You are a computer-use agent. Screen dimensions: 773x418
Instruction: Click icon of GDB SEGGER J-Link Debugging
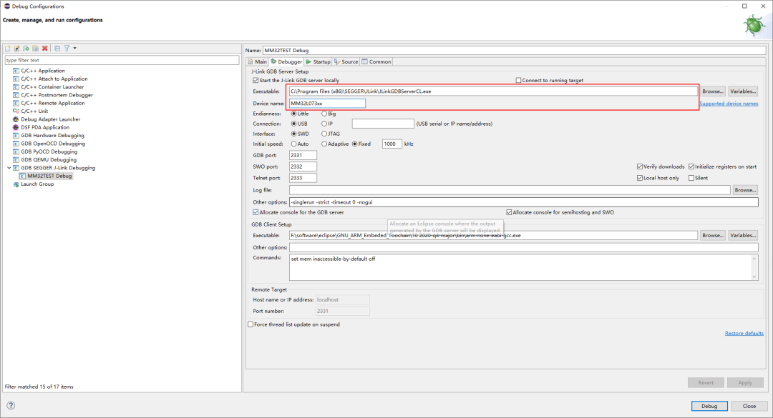(16, 168)
